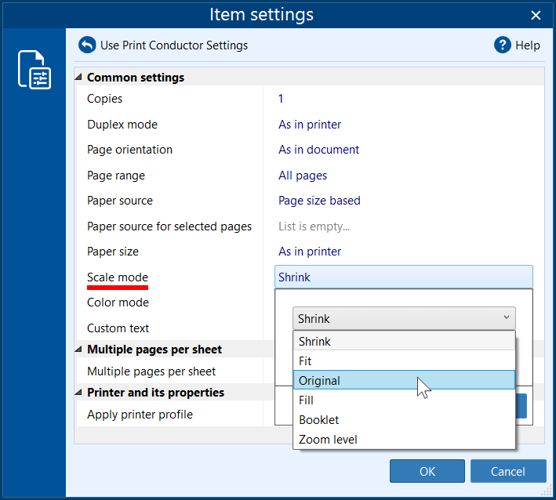Viewport: 556px width, 500px height.
Task: Collapse the Common settings section
Action: tap(78, 78)
